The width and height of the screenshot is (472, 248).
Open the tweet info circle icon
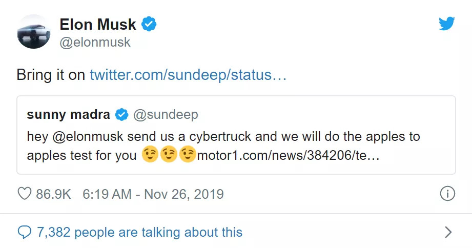coord(447,194)
